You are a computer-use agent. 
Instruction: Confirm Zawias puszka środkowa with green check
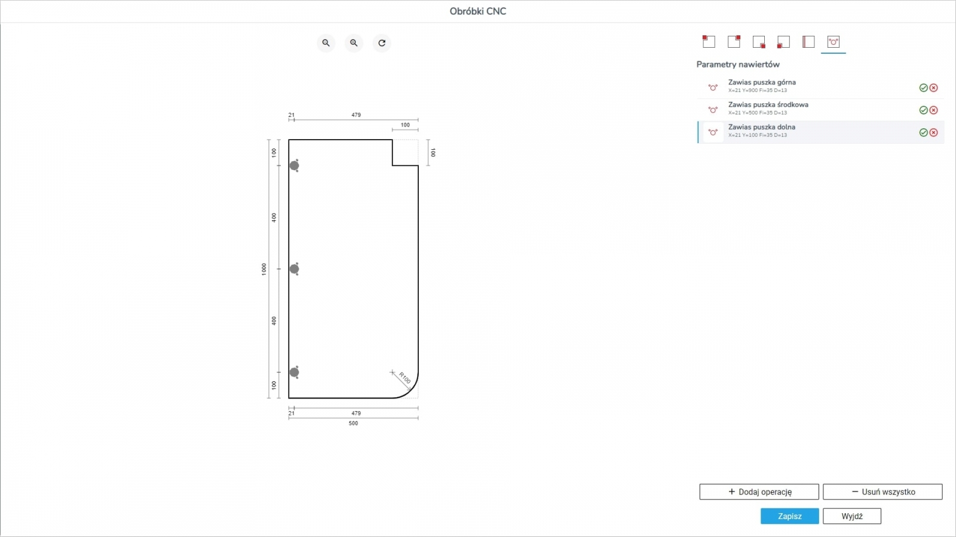[923, 110]
